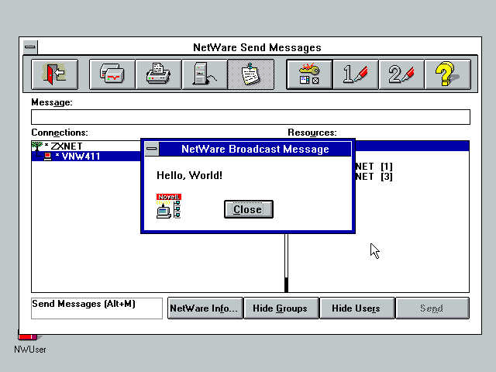
Task: Click into the Message input field
Action: (250, 117)
